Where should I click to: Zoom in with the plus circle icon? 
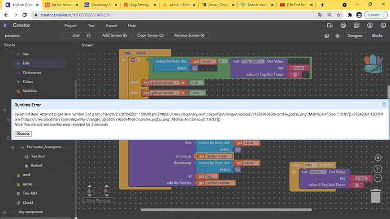[378, 169]
